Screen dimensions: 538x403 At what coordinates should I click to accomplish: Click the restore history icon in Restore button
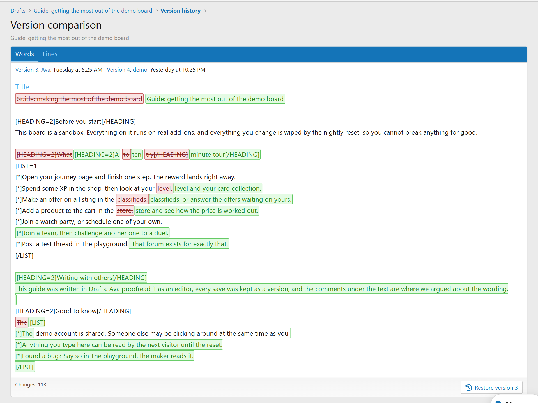pos(469,388)
